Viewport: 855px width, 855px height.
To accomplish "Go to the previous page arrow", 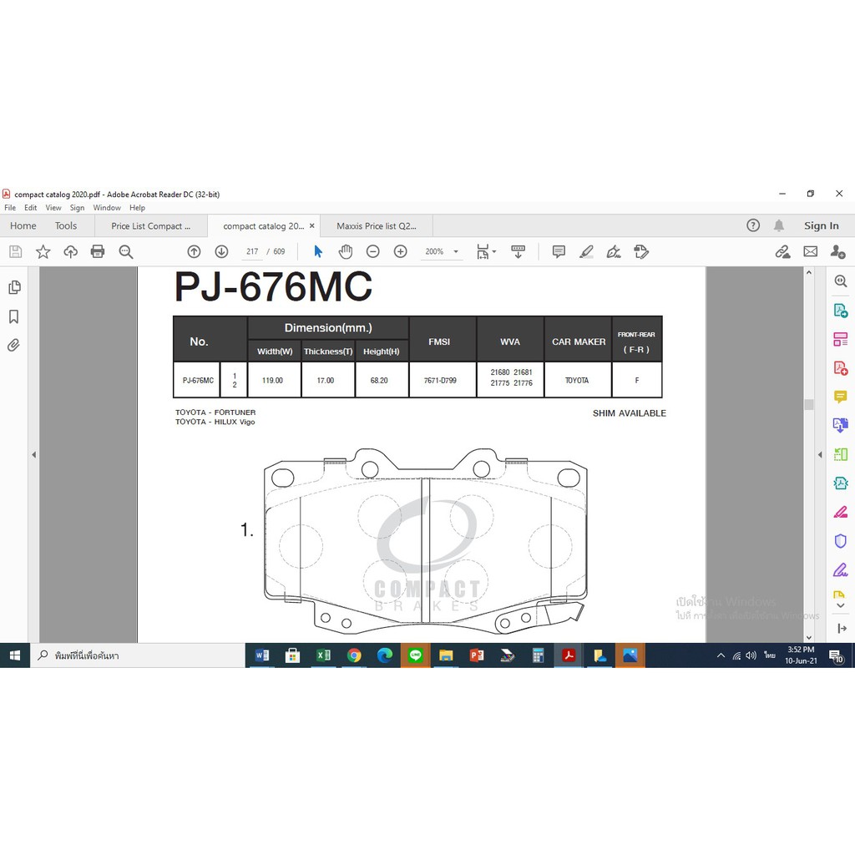I will coord(194,251).
